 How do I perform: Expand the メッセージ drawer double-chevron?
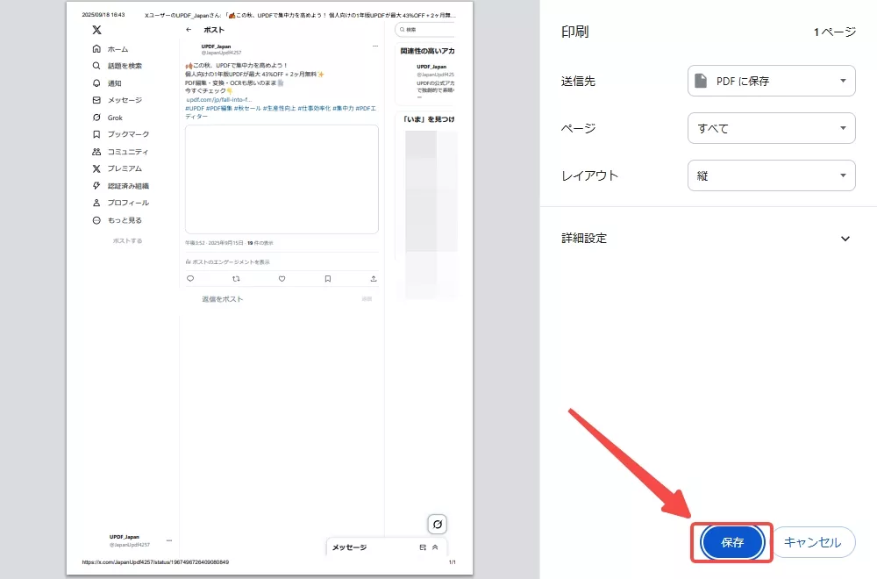point(435,547)
